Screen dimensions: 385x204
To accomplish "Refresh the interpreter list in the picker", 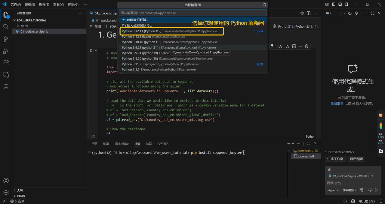I will click(264, 5).
